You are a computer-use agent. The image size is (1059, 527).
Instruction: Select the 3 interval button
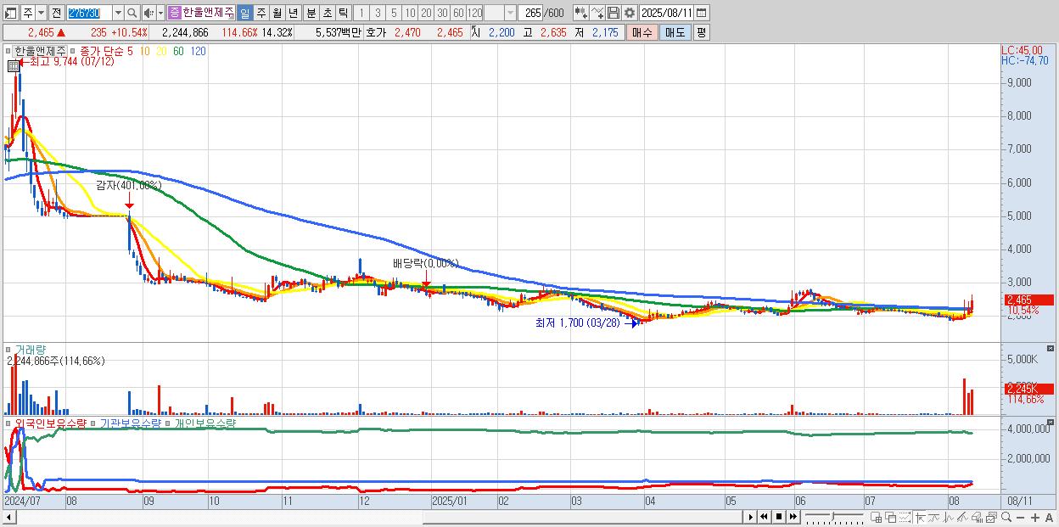(x=377, y=13)
